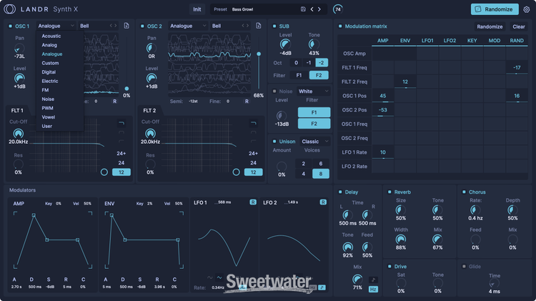The image size is (536, 301).
Task: Click the LANDR logo icon
Action: click(9, 9)
